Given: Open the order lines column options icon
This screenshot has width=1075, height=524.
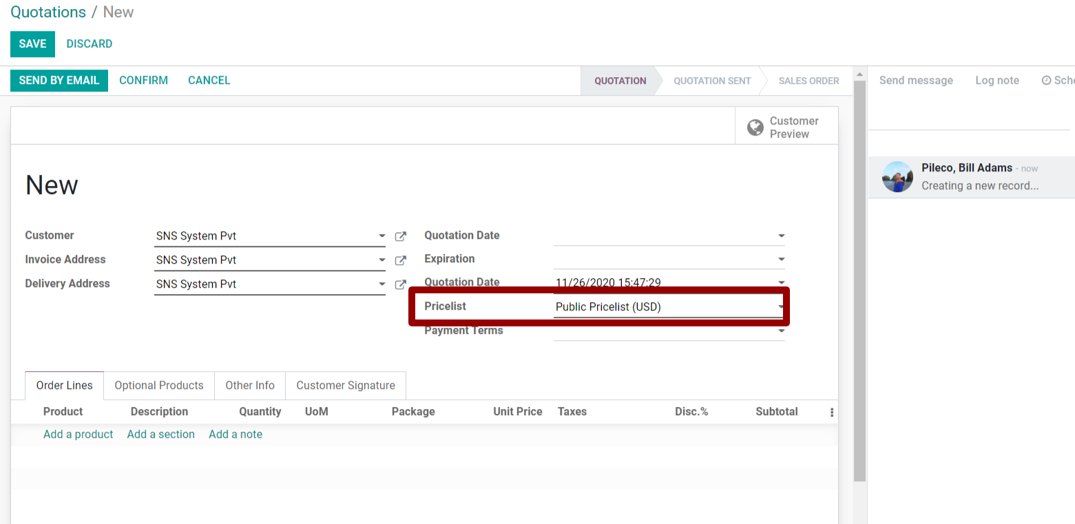Looking at the screenshot, I should pos(831,412).
